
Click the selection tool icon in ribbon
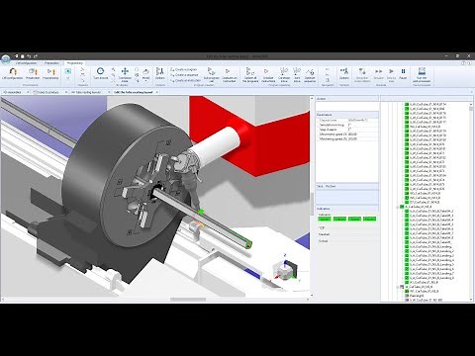click(68, 71)
